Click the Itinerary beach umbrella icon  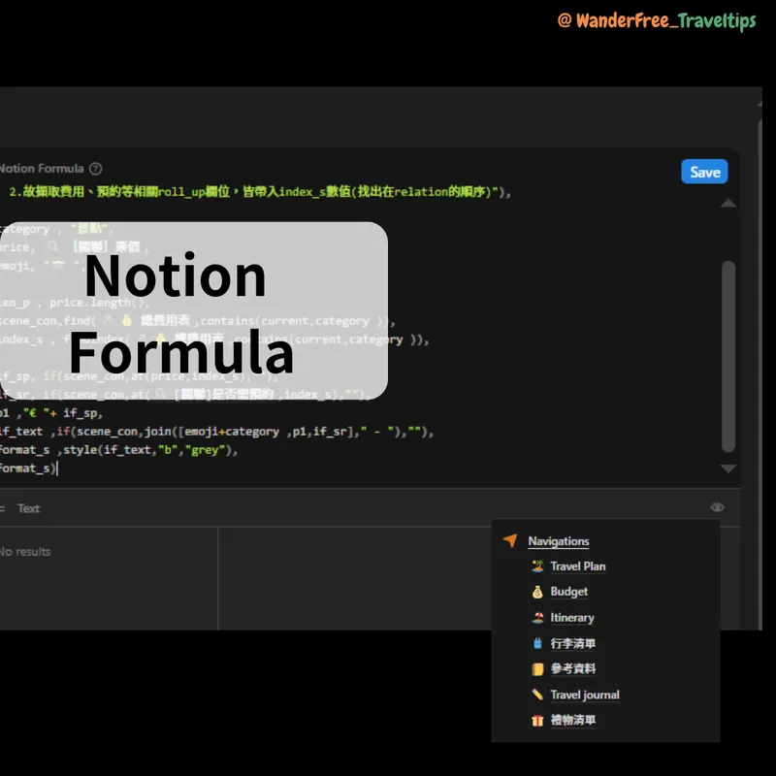tap(537, 618)
